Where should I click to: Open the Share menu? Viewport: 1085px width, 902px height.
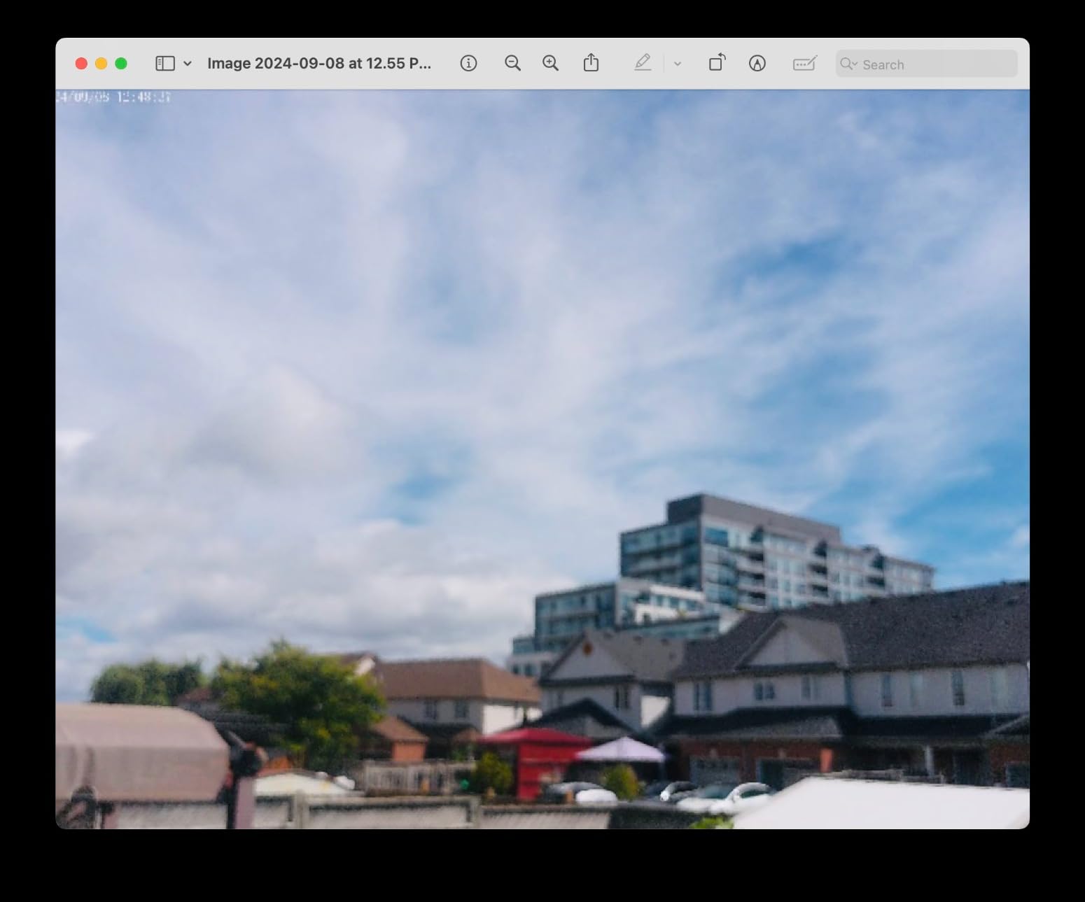coord(591,63)
